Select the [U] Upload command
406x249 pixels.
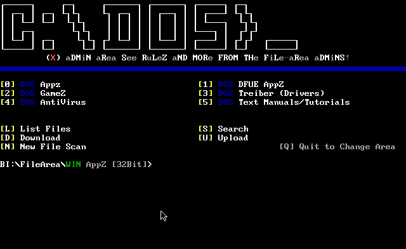(x=223, y=138)
